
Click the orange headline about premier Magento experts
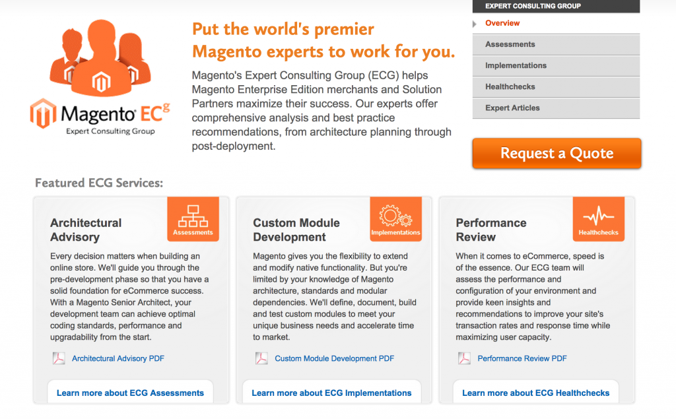323,40
